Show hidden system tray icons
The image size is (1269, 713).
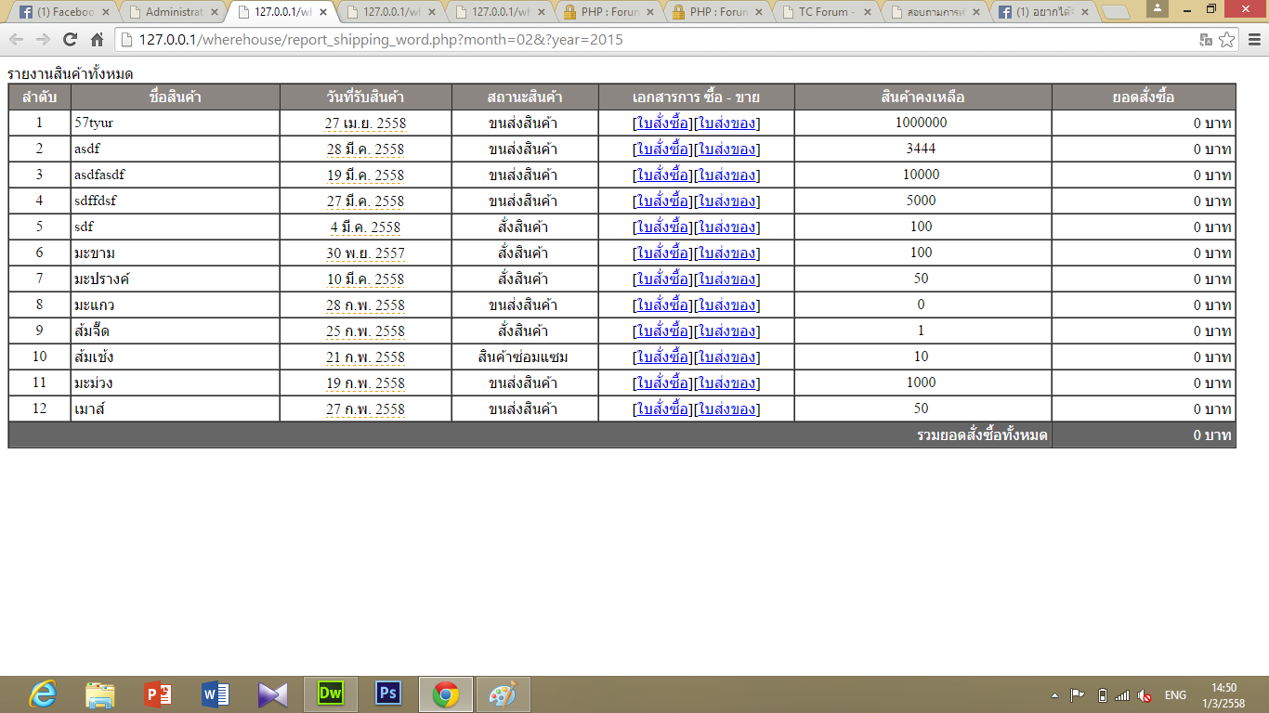point(1054,695)
